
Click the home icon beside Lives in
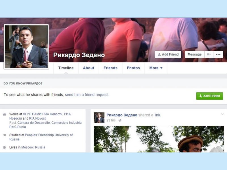click(x=5, y=147)
